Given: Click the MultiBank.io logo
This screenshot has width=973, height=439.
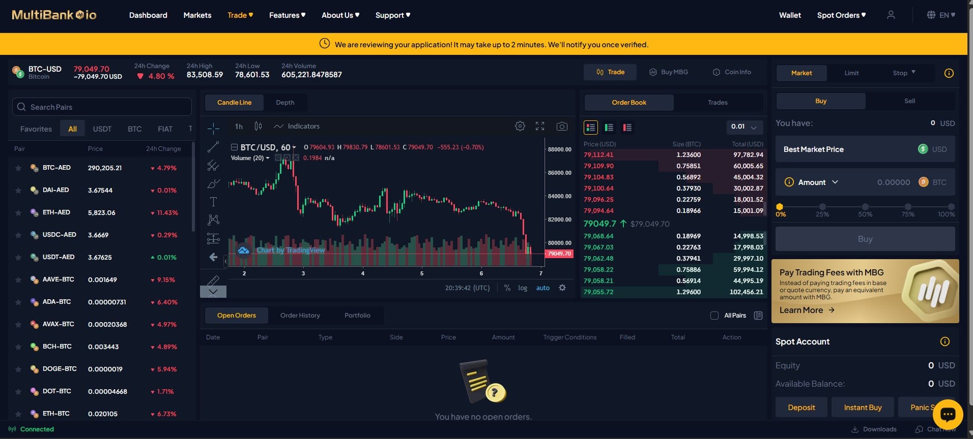Looking at the screenshot, I should coord(54,15).
